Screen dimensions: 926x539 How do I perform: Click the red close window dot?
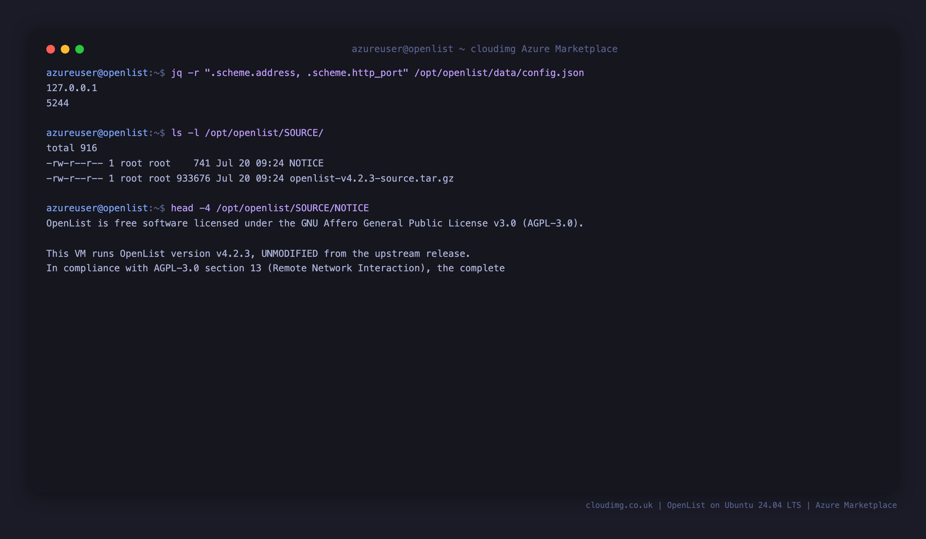(x=51, y=49)
